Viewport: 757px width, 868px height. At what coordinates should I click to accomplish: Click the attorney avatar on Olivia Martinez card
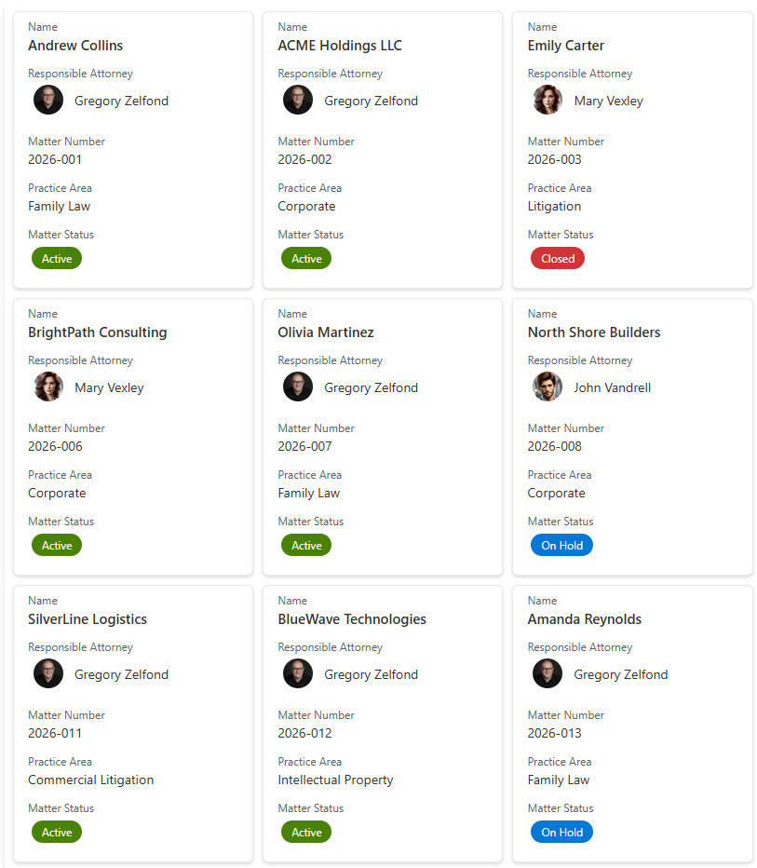(298, 387)
